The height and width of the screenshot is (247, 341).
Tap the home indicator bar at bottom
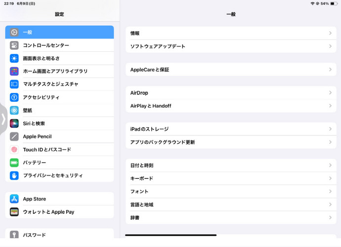click(171, 235)
